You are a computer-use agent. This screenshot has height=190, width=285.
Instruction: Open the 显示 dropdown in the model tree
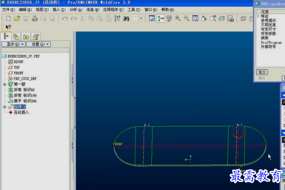[13, 44]
